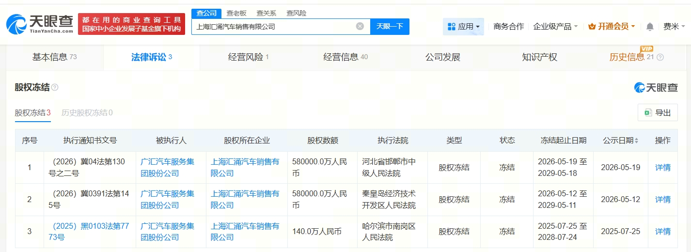The image size is (691, 252).
Task: Open 广汇汽车服务集团股份公司 link in row 1
Action: click(x=167, y=168)
